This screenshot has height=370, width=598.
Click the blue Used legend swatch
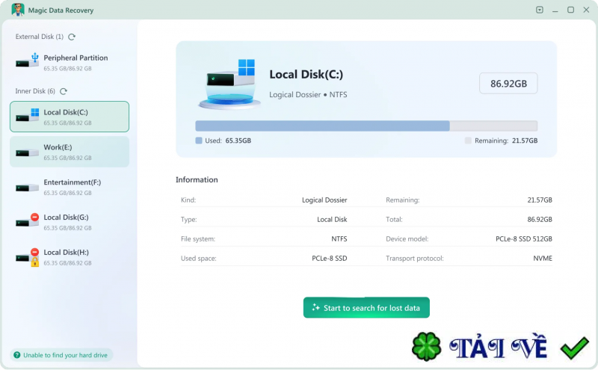[x=199, y=141]
